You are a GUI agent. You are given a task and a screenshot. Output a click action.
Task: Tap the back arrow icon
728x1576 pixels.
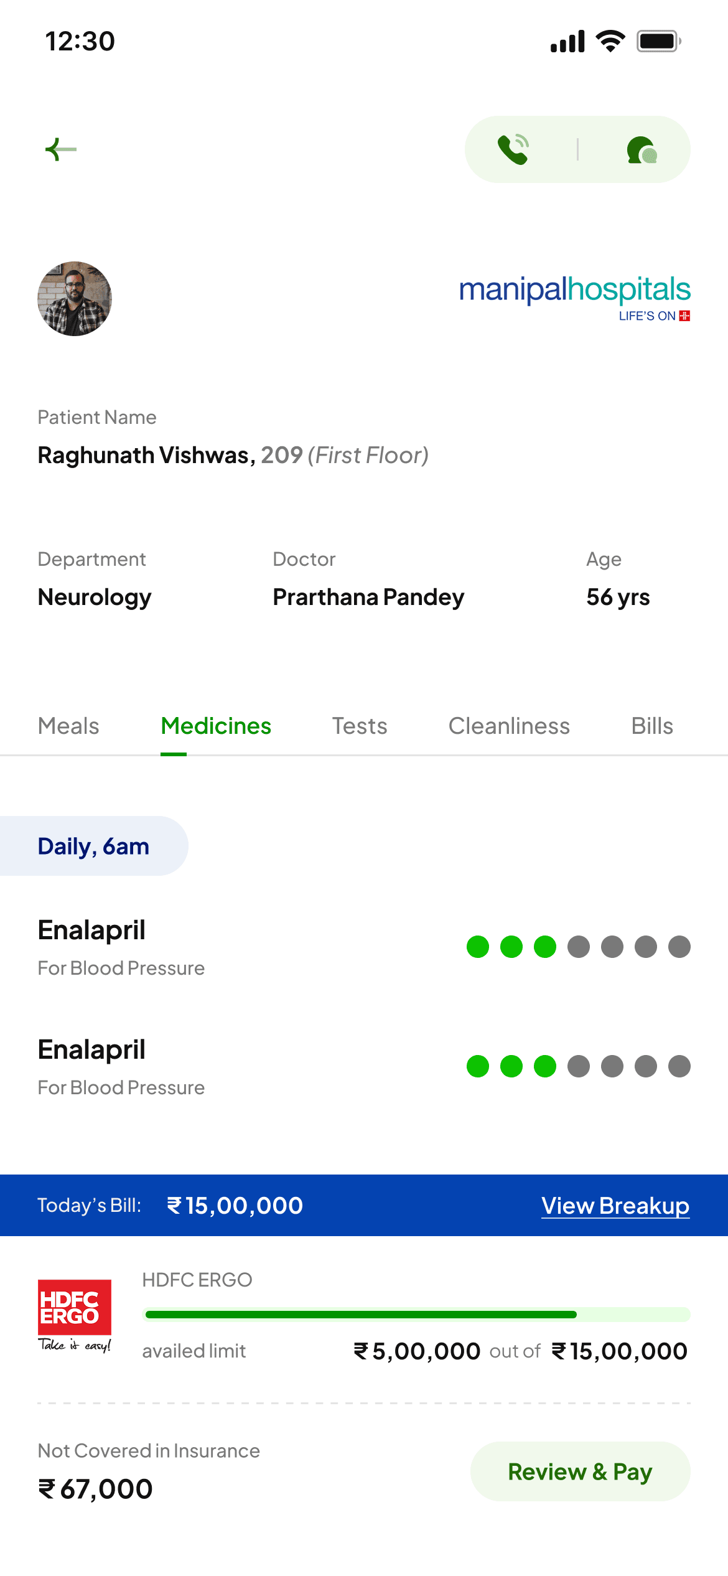point(61,149)
